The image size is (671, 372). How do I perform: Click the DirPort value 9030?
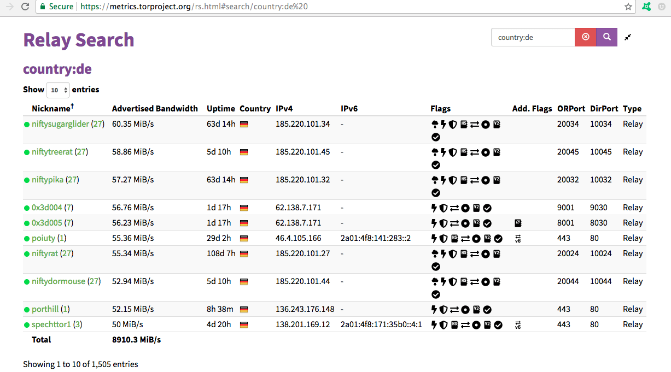pos(599,208)
